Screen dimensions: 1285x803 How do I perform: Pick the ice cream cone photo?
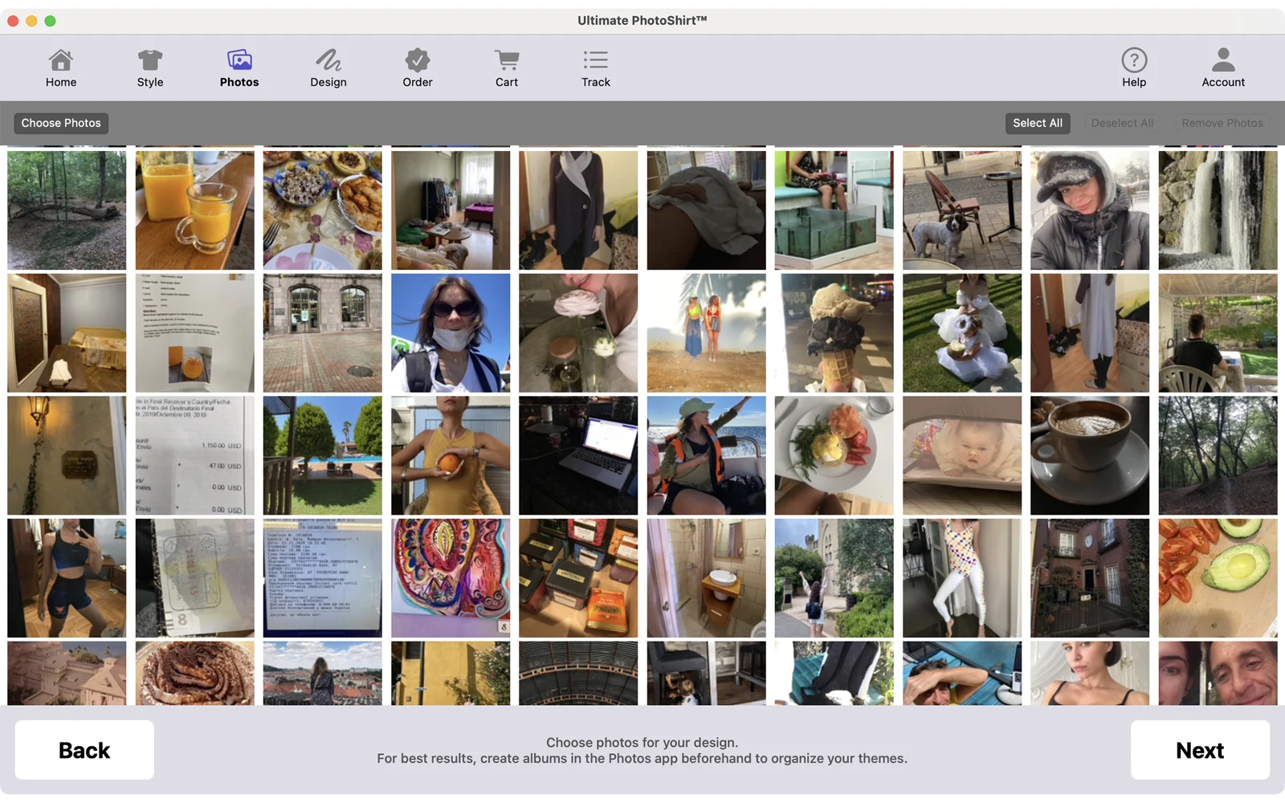(834, 332)
